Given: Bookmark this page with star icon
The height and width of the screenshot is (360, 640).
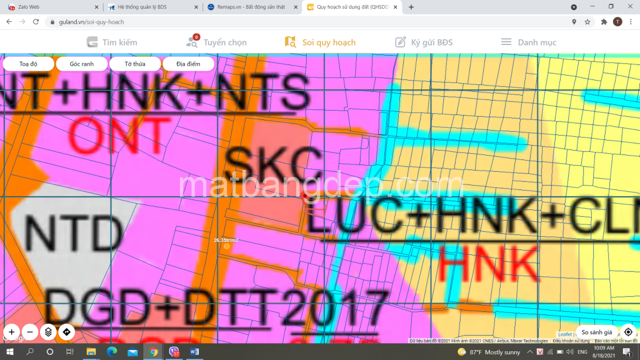Looking at the screenshot, I should coord(587,22).
